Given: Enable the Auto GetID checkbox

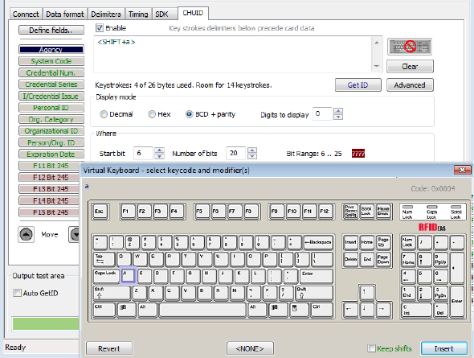Looking at the screenshot, I should (x=18, y=293).
